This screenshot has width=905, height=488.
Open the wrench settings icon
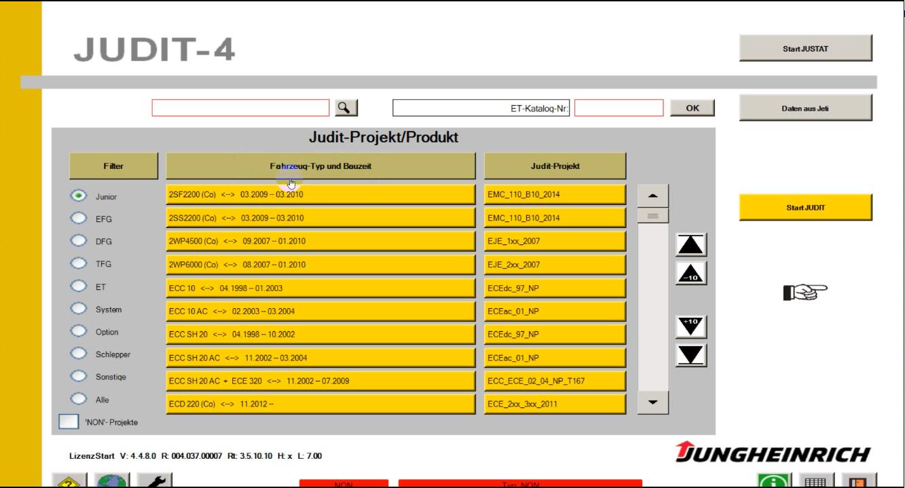pyautogui.click(x=155, y=481)
